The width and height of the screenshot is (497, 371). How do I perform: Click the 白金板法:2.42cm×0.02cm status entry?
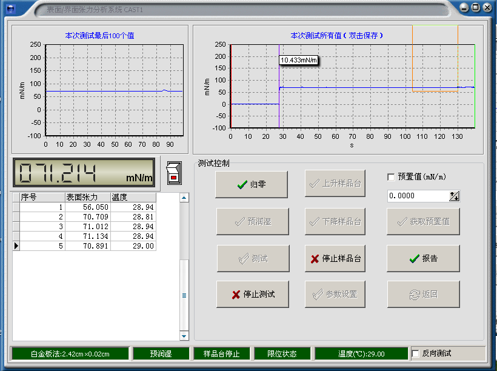70,353
